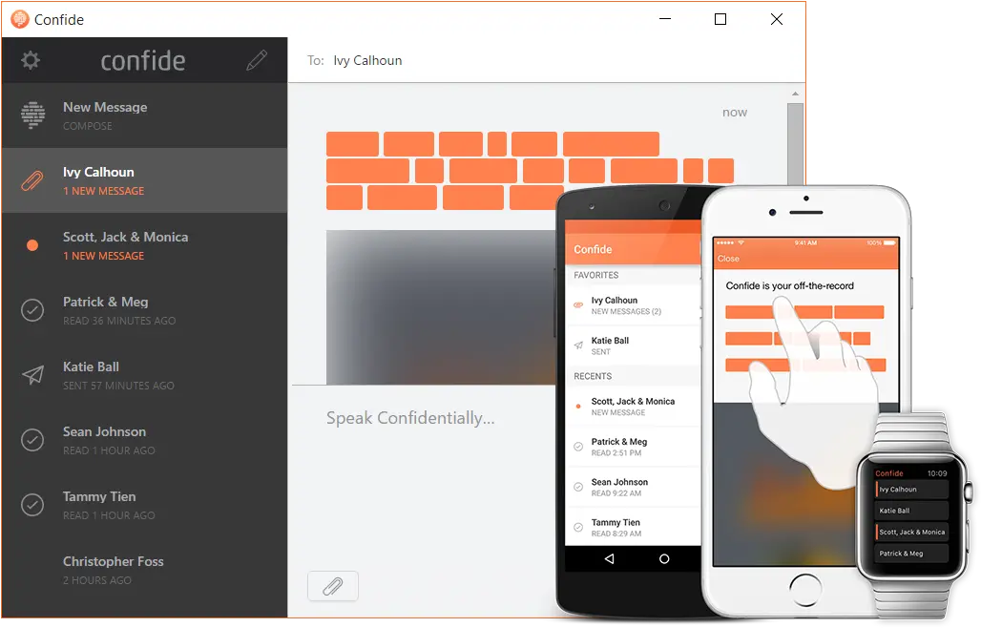The height and width of the screenshot is (628, 981).
Task: Open settings via the gear icon
Action: tap(31, 61)
